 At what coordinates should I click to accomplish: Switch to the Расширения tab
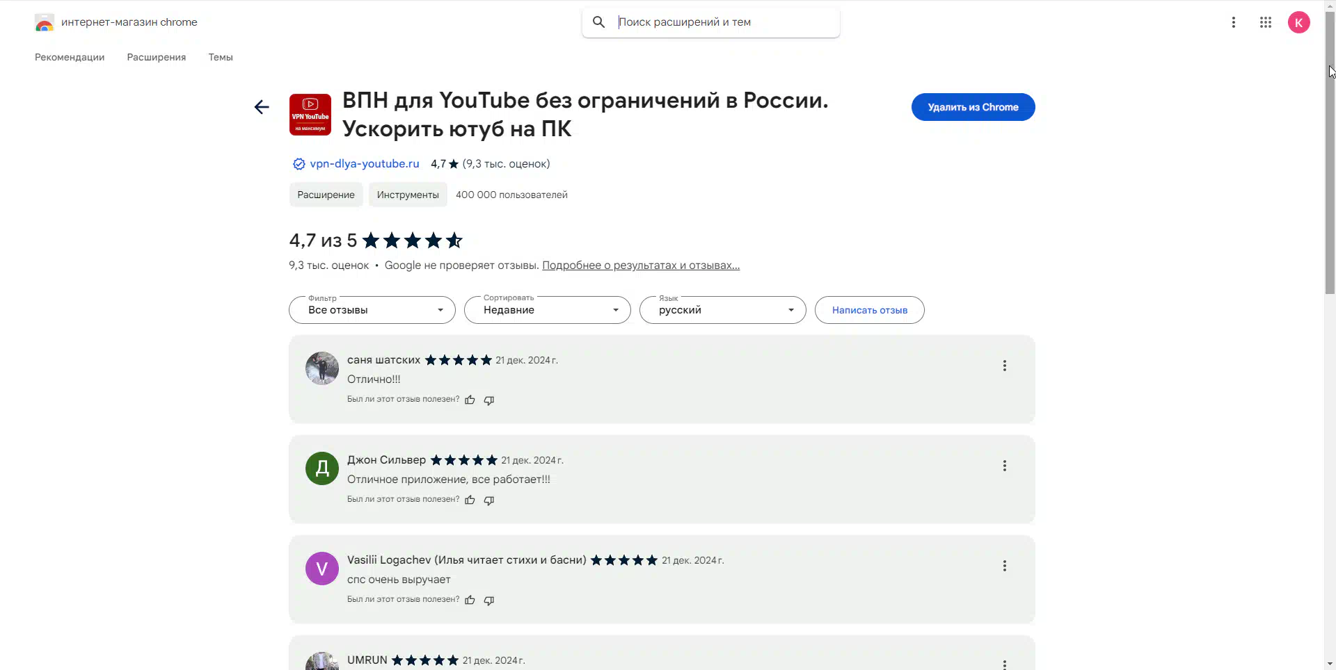click(157, 57)
